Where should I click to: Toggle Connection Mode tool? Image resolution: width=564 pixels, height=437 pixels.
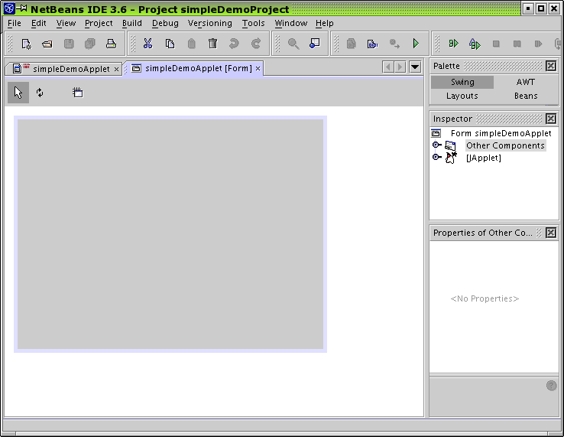click(40, 93)
